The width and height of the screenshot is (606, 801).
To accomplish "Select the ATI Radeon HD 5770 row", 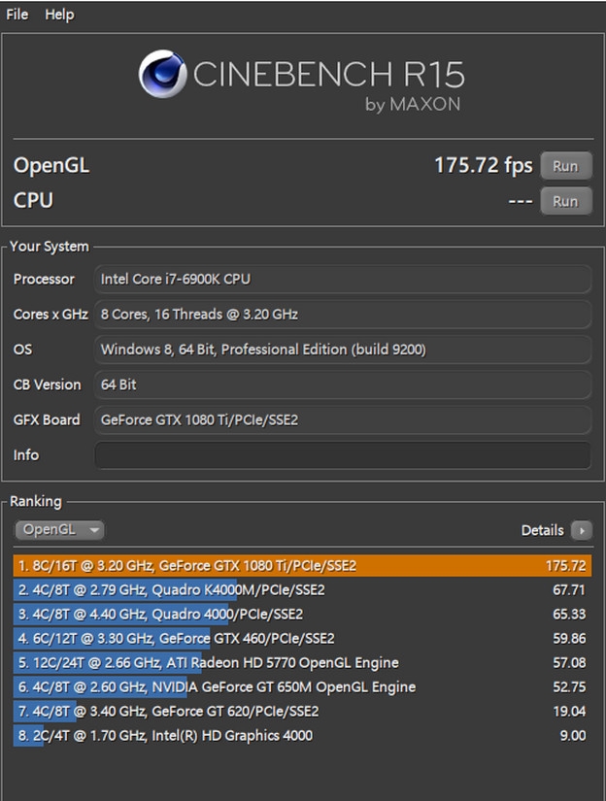I will 302,662.
